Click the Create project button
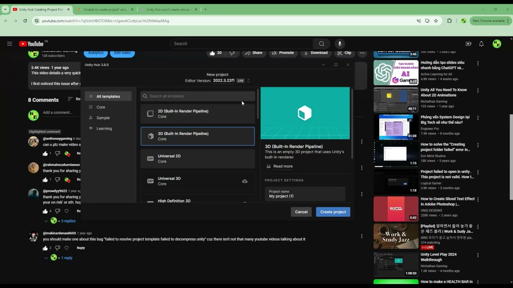 (333, 212)
